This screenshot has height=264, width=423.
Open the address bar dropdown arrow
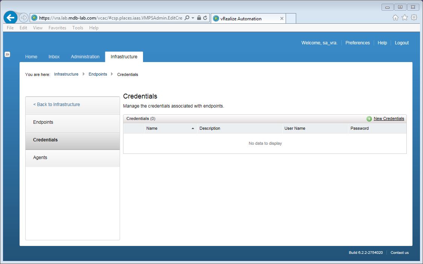click(193, 18)
